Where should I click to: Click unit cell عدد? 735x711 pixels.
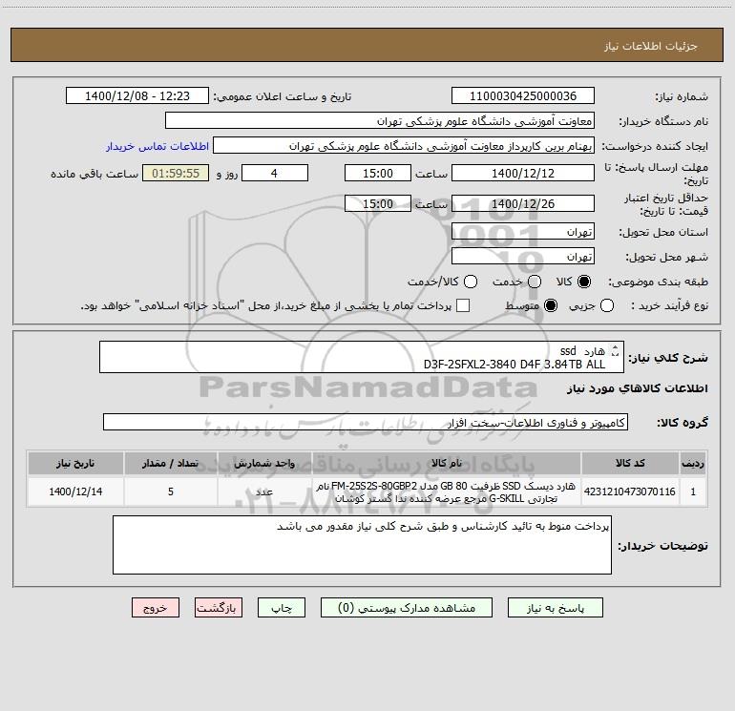(264, 491)
